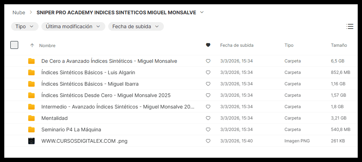Screen dimensions: 362x162
Task: Click the favorites heart column header icon
Action: coord(208,45)
